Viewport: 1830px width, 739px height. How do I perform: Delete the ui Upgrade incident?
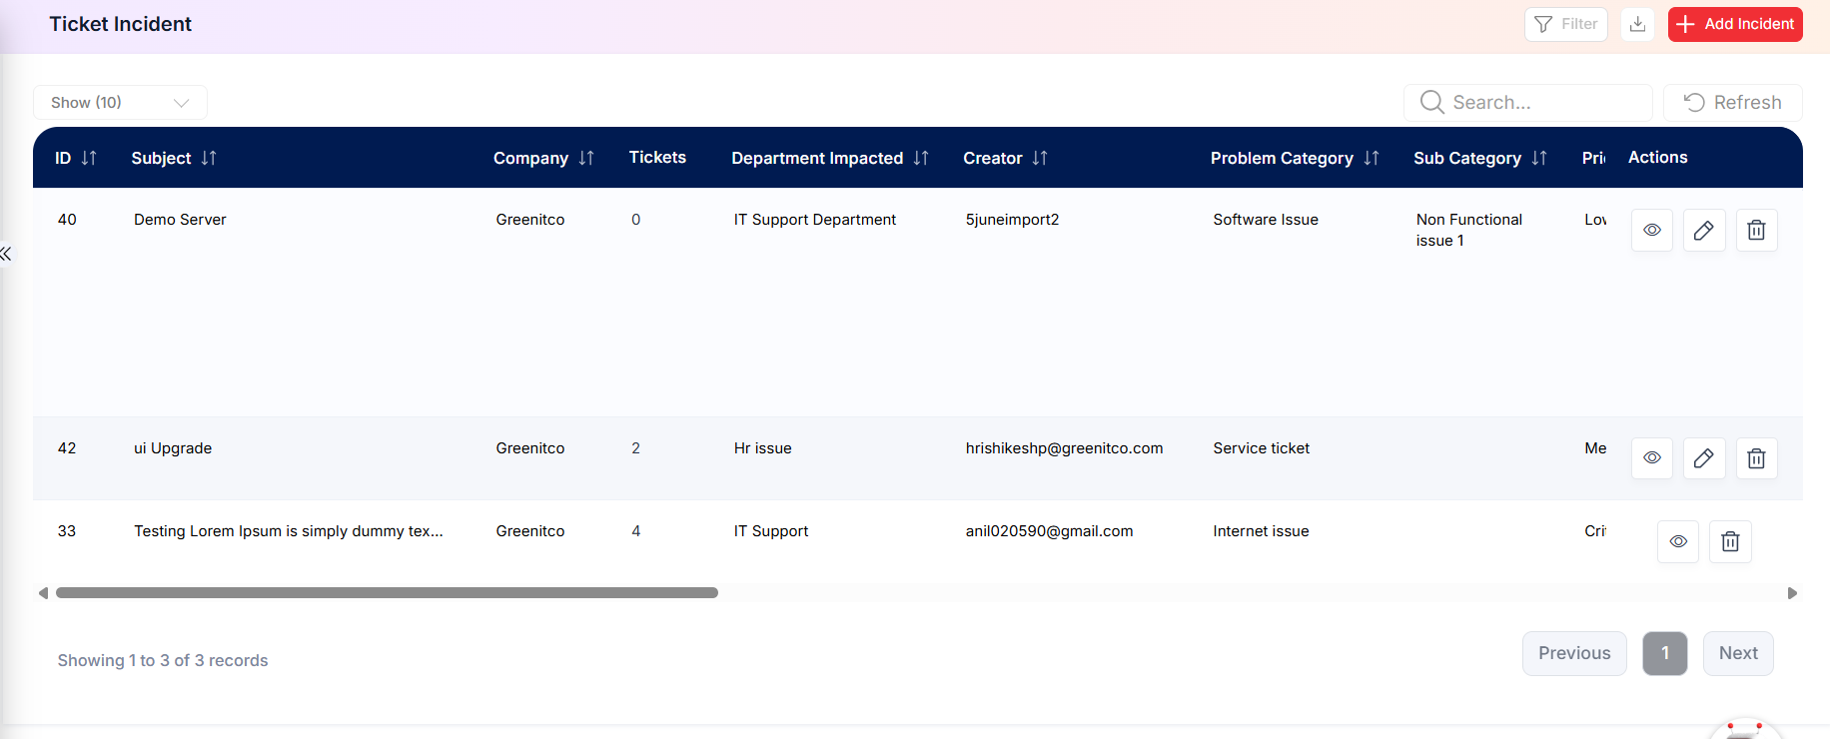pyautogui.click(x=1756, y=458)
